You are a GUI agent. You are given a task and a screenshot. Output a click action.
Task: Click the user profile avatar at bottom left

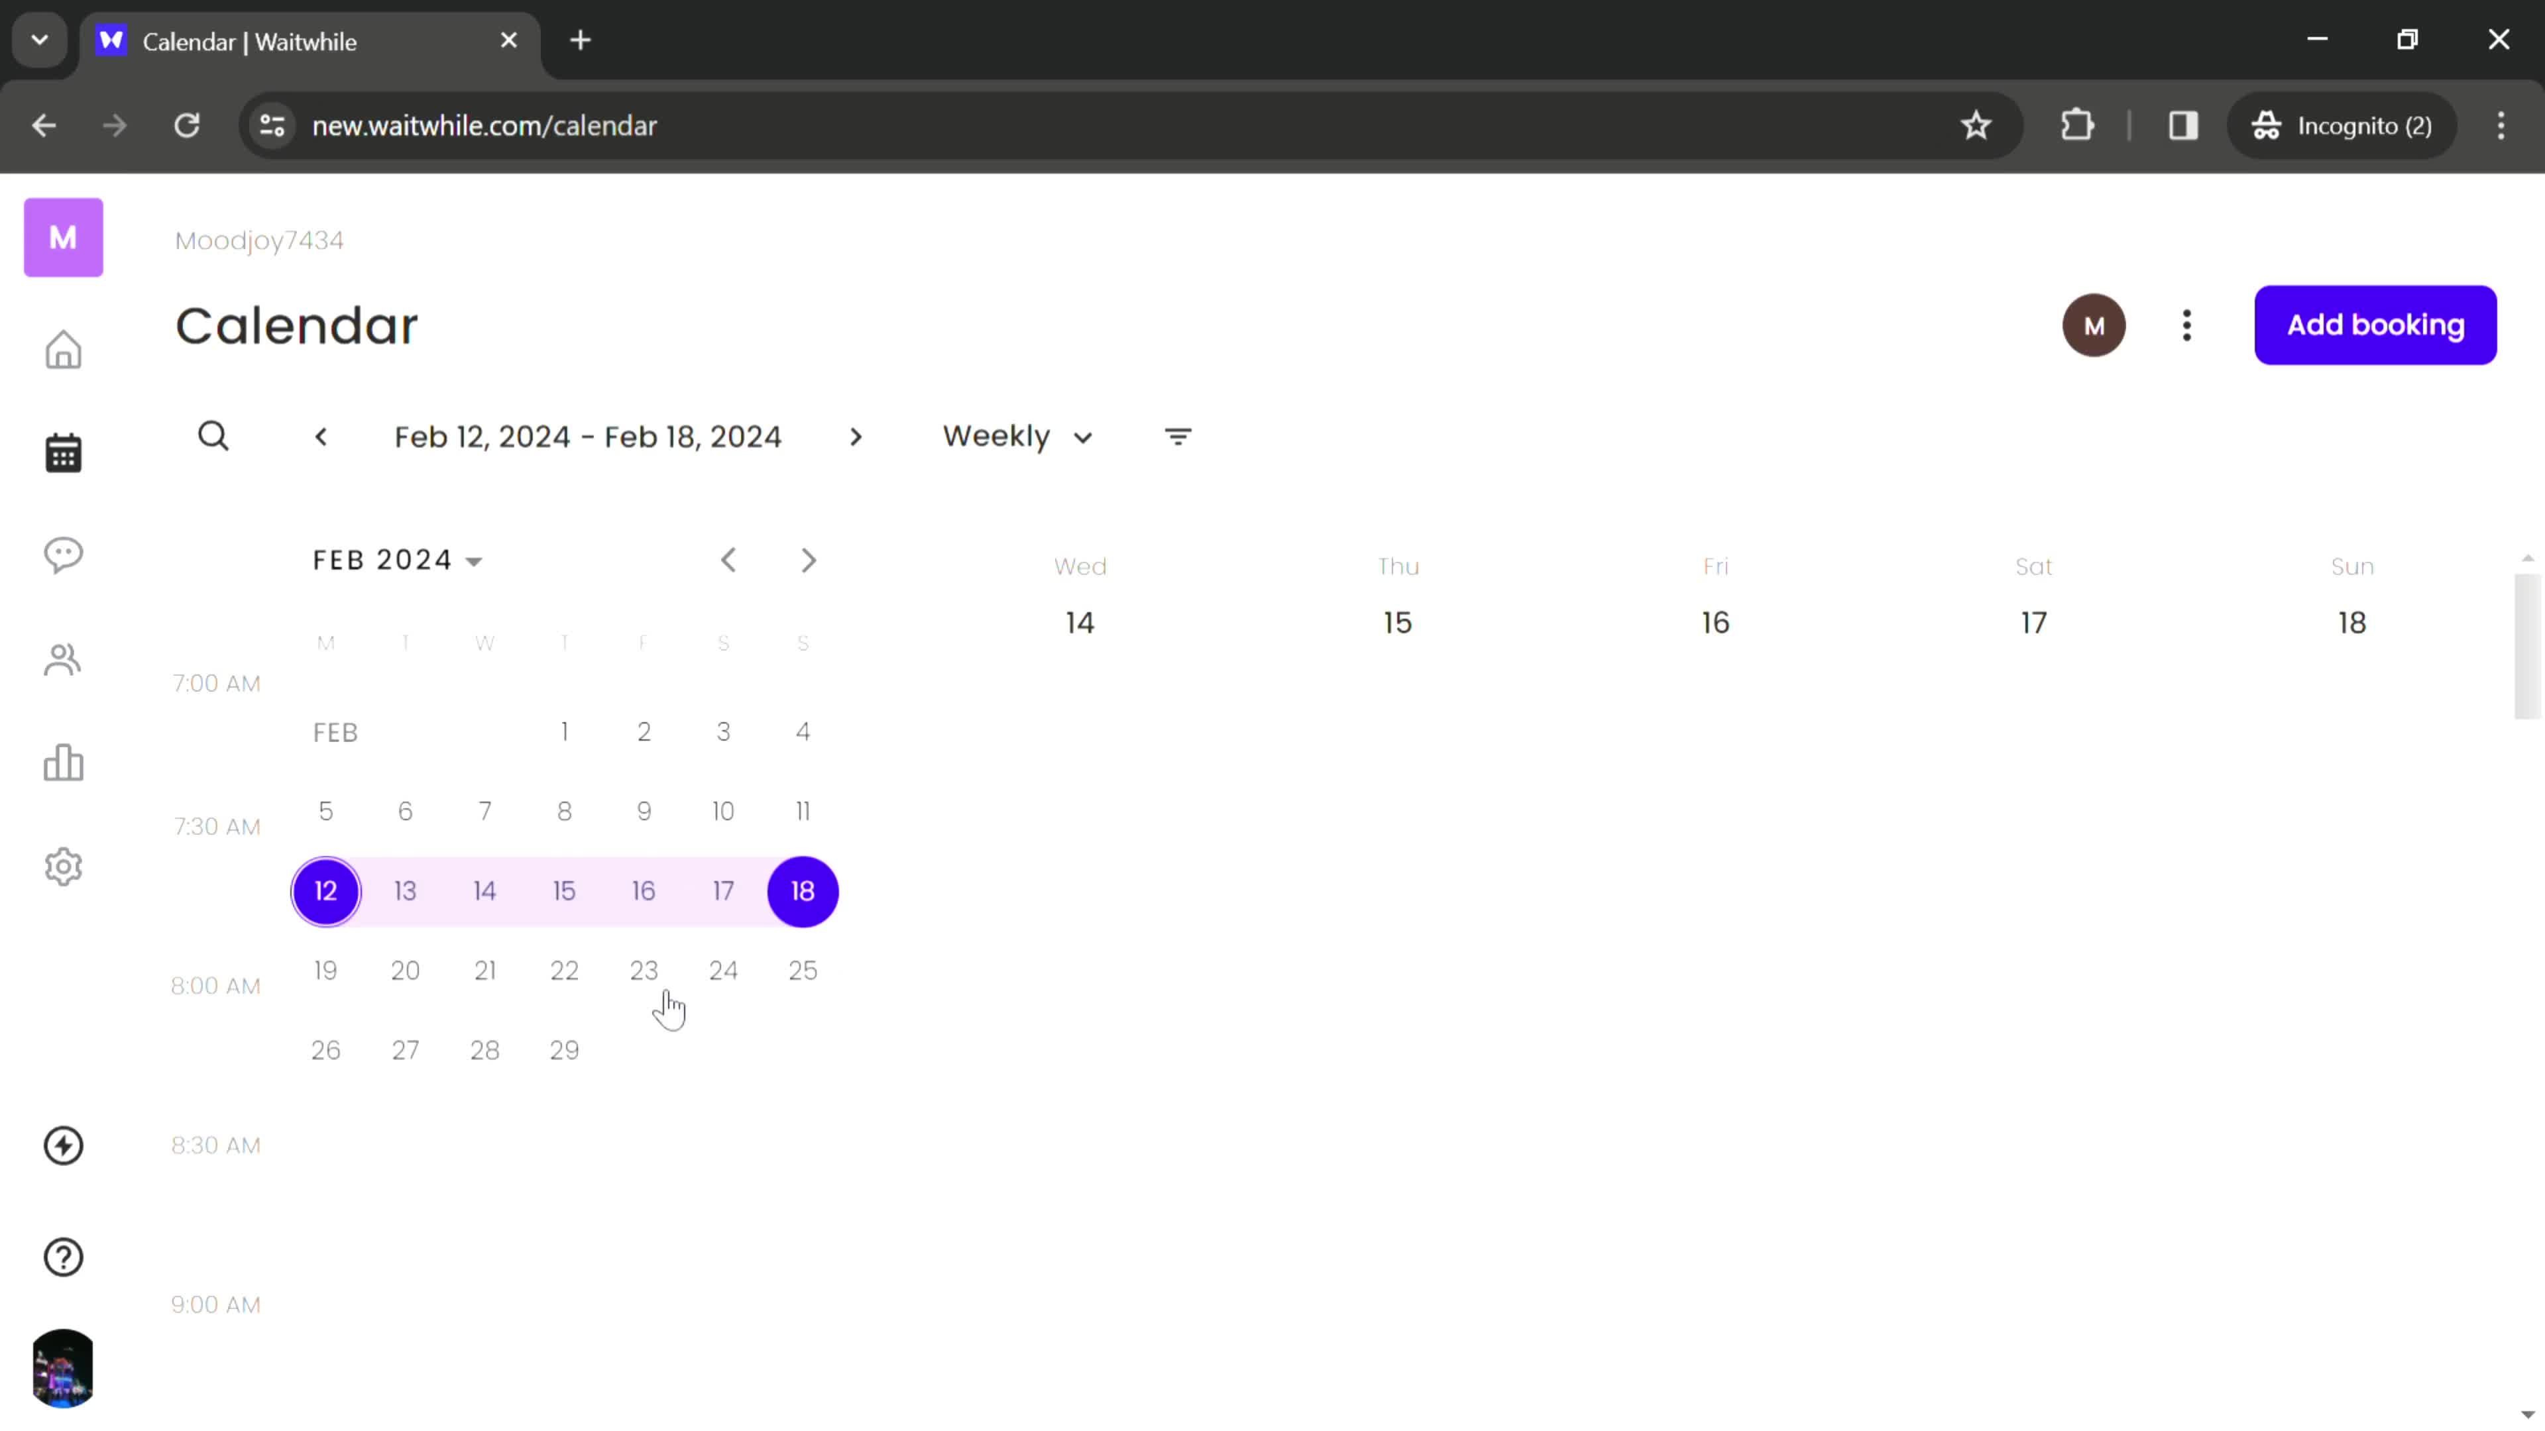pos(63,1369)
